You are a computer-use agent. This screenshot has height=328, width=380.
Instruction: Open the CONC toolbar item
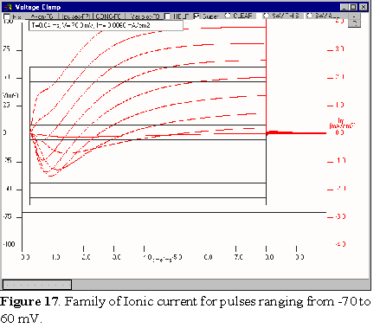coord(109,16)
